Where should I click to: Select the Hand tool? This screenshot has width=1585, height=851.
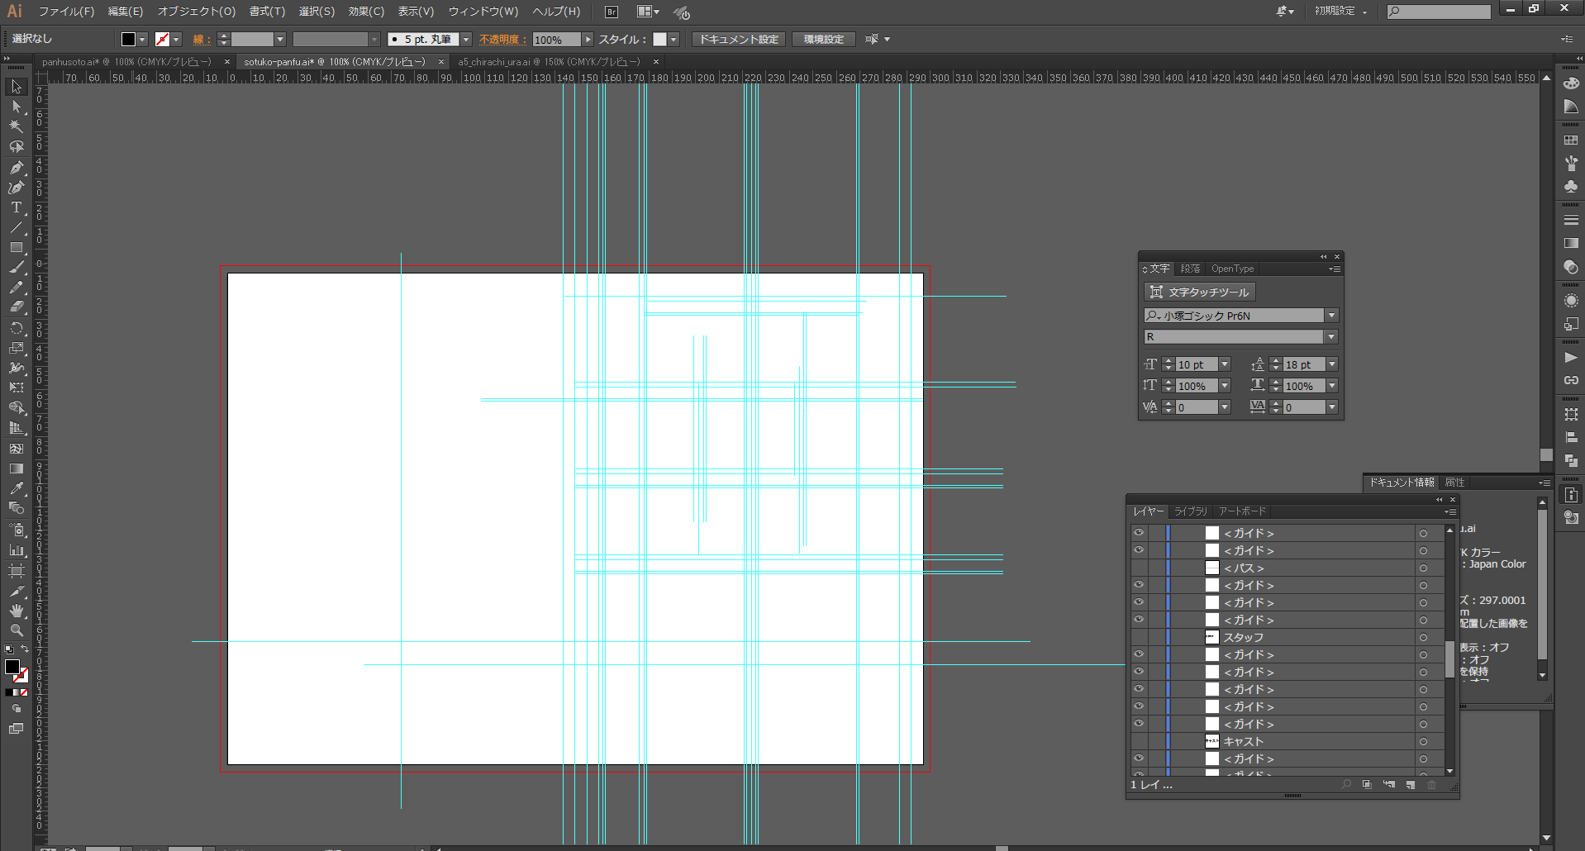(16, 611)
